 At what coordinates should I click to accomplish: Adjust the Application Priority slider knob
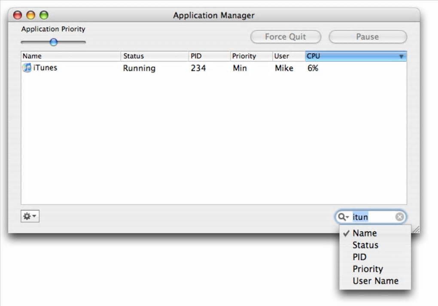coord(54,42)
